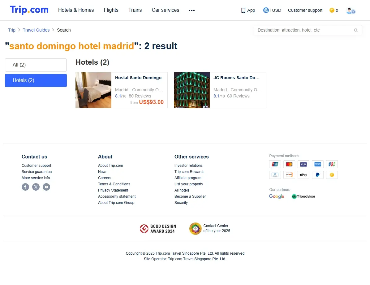Open Accessibility statement link
This screenshot has height=285, width=370.
click(117, 196)
